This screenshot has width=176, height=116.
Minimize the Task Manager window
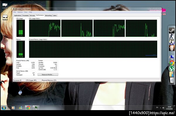[150, 9]
